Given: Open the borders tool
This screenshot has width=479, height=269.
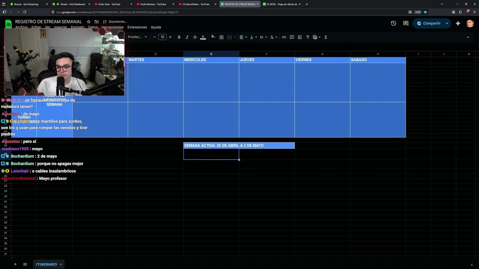Looking at the screenshot, I should click(222, 37).
